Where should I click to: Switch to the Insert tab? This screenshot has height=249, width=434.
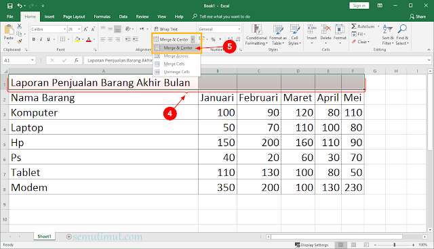pyautogui.click(x=50, y=16)
